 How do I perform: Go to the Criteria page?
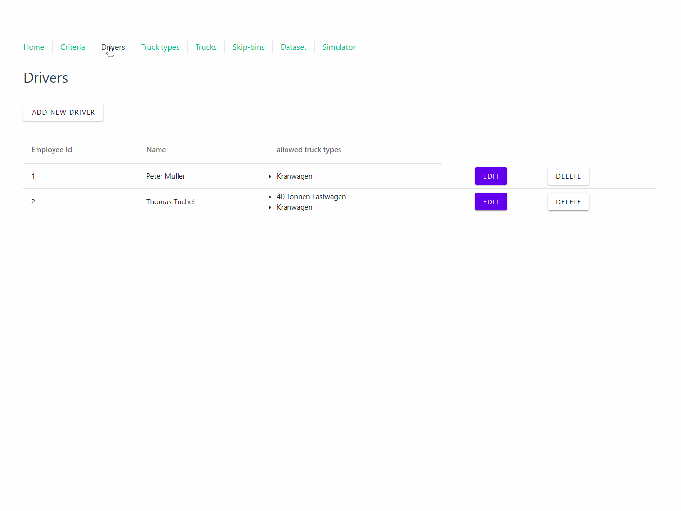coord(72,47)
